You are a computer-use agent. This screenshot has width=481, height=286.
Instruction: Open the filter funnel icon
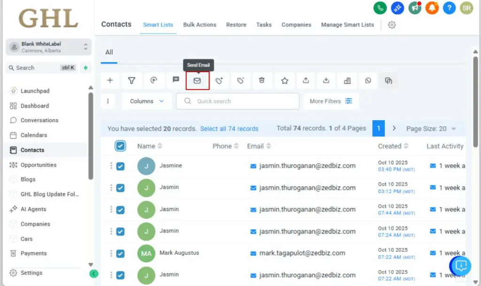132,80
